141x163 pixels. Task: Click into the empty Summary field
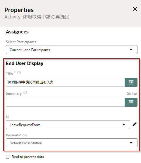65,102
